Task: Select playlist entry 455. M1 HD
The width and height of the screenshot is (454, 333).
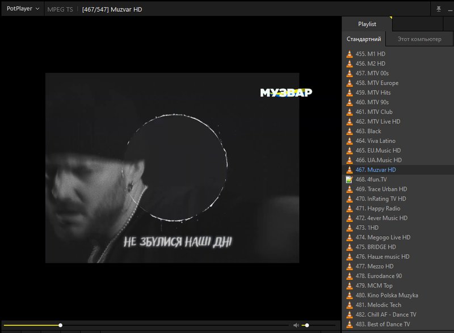Action: [x=398, y=54]
